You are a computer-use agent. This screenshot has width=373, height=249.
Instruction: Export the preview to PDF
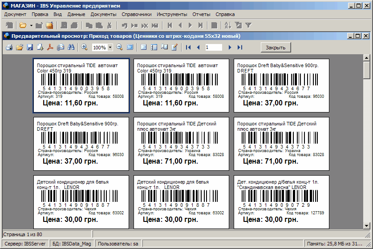[x=50, y=47]
